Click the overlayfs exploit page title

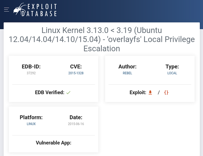(x=101, y=39)
